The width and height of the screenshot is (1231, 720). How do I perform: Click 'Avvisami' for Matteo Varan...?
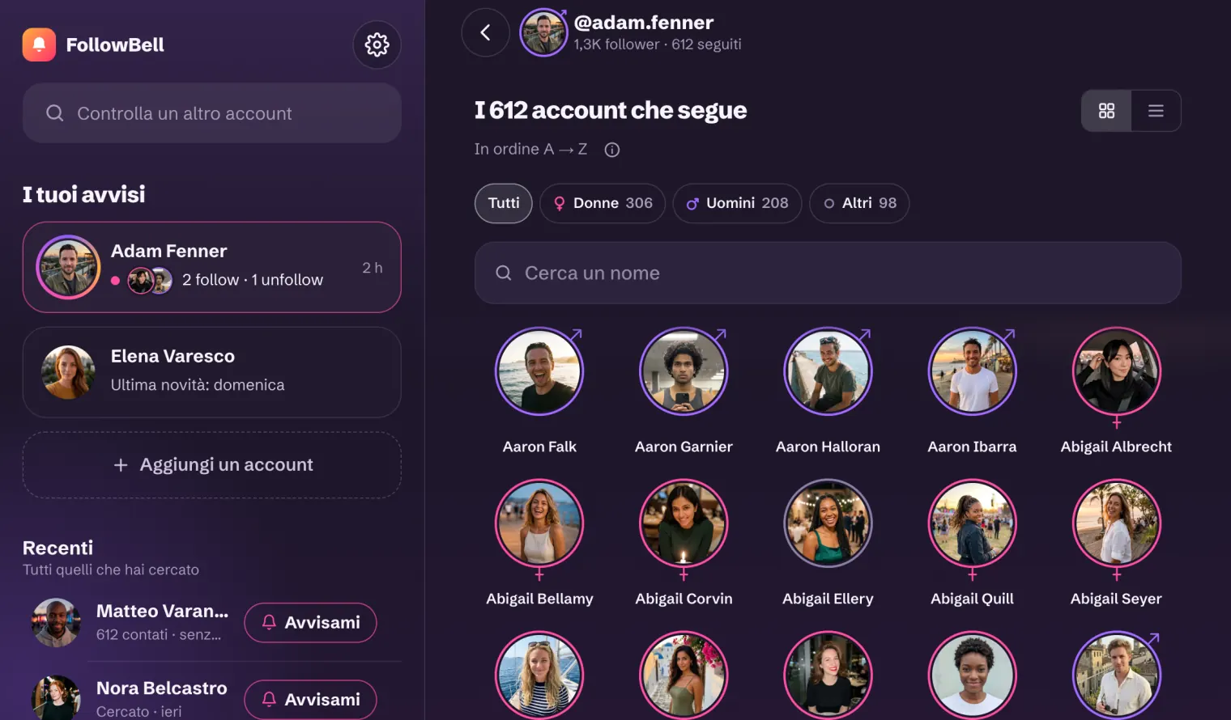(x=310, y=623)
